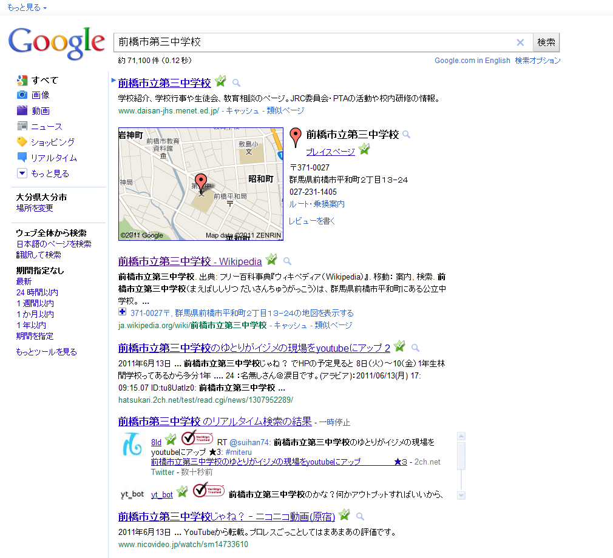
Task: Select 最新 time filter
Action: point(24,281)
